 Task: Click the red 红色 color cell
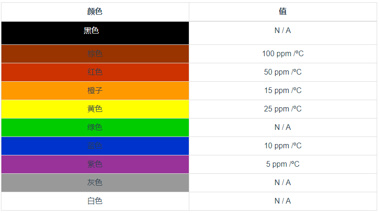click(x=95, y=72)
